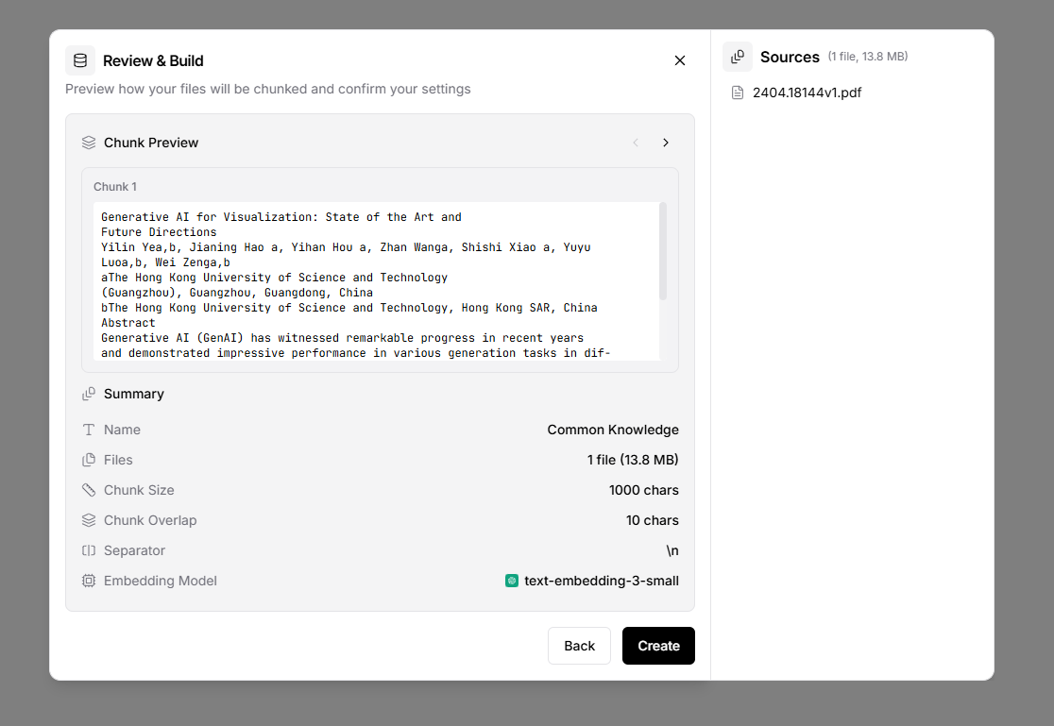Click the \n separator value
This screenshot has height=726, width=1054.
point(672,550)
